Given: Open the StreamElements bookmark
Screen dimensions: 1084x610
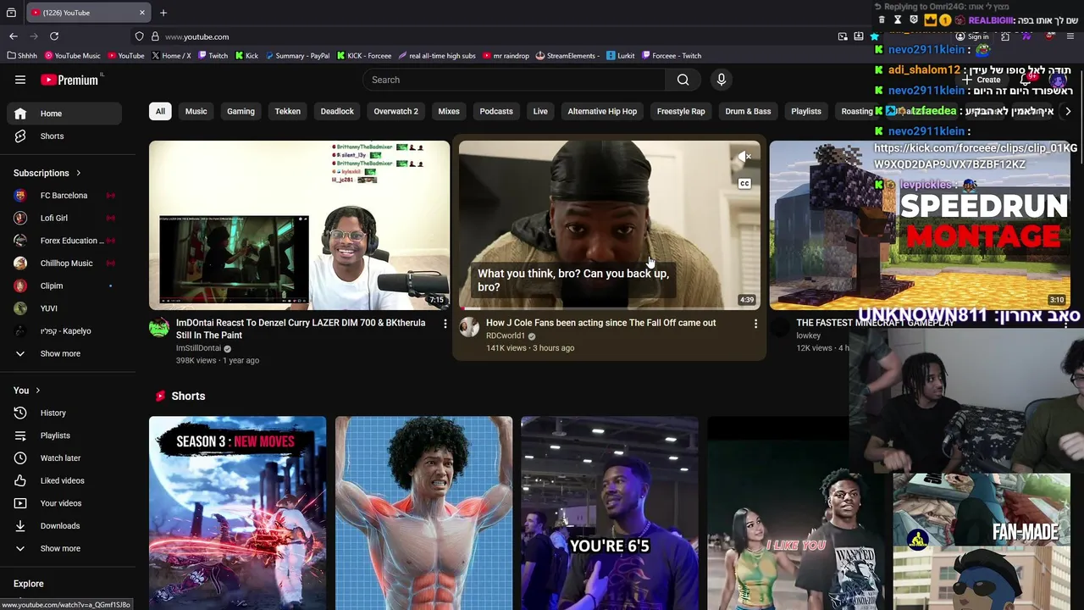Looking at the screenshot, I should 567,56.
